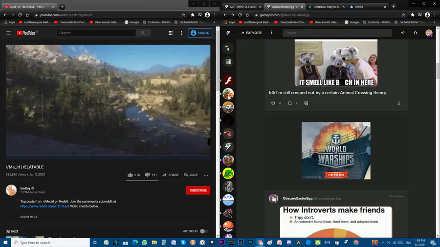Open more actions ellipsis under the video
The height and width of the screenshot is (247, 440).
pyautogui.click(x=206, y=175)
